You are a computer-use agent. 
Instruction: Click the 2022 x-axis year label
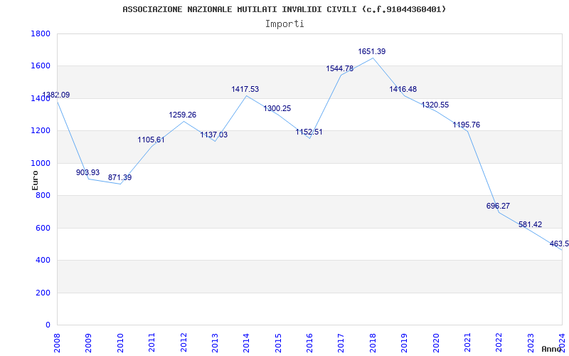click(x=499, y=342)
